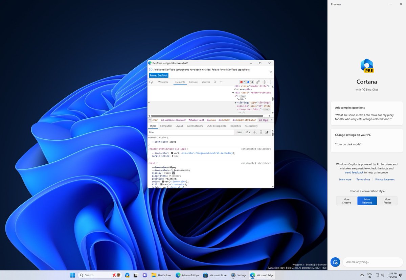Click the flex badge on header-attribution div
Screen dimensions: 406x280
pos(243,96)
